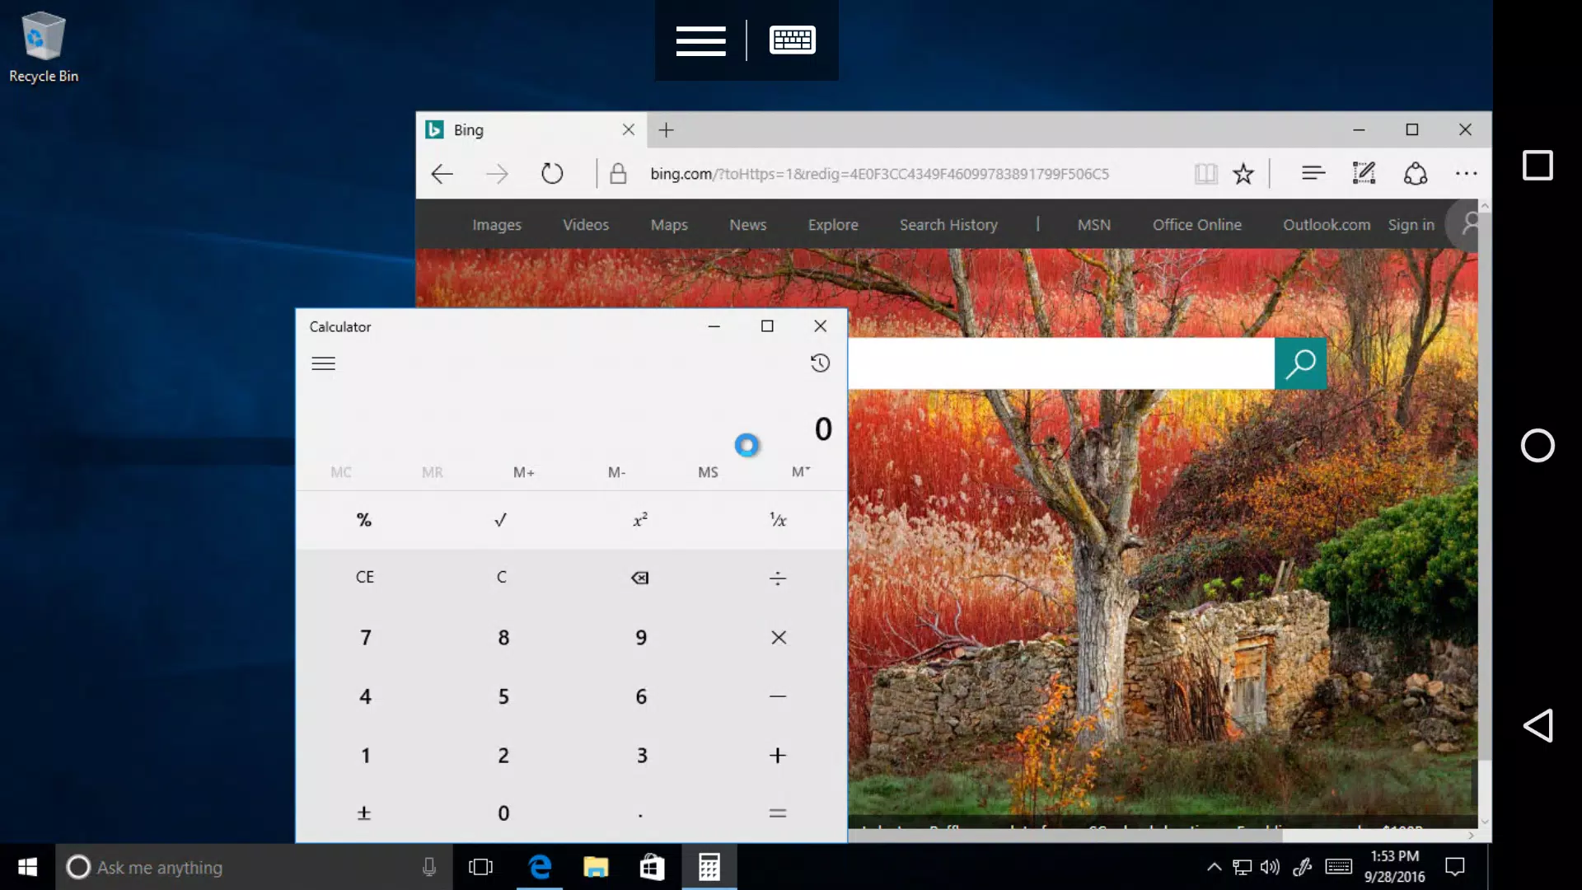This screenshot has height=890, width=1582.
Task: Click the x-squared button
Action: [x=640, y=519]
